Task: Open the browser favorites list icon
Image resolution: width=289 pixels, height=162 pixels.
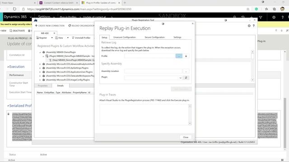Action: 266,9
